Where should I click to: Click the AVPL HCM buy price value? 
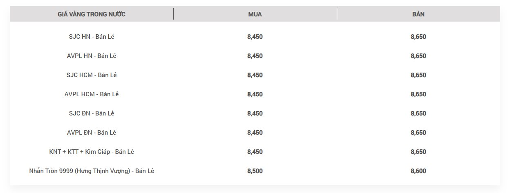255,94
